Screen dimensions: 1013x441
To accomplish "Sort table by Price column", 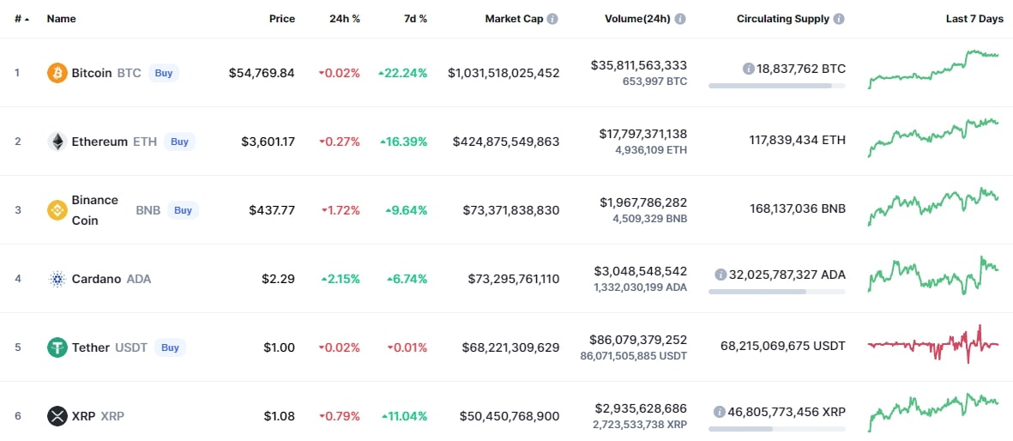I will click(x=282, y=20).
